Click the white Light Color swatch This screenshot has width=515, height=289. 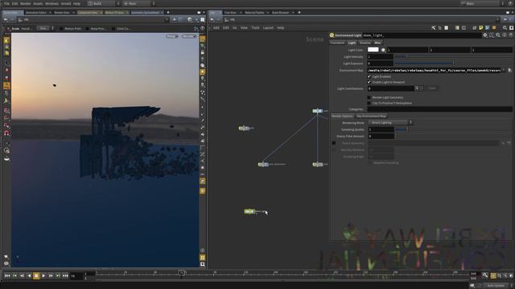(373, 50)
